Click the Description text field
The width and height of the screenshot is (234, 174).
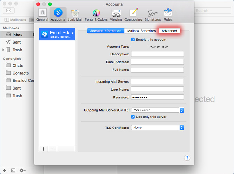[x=157, y=54]
